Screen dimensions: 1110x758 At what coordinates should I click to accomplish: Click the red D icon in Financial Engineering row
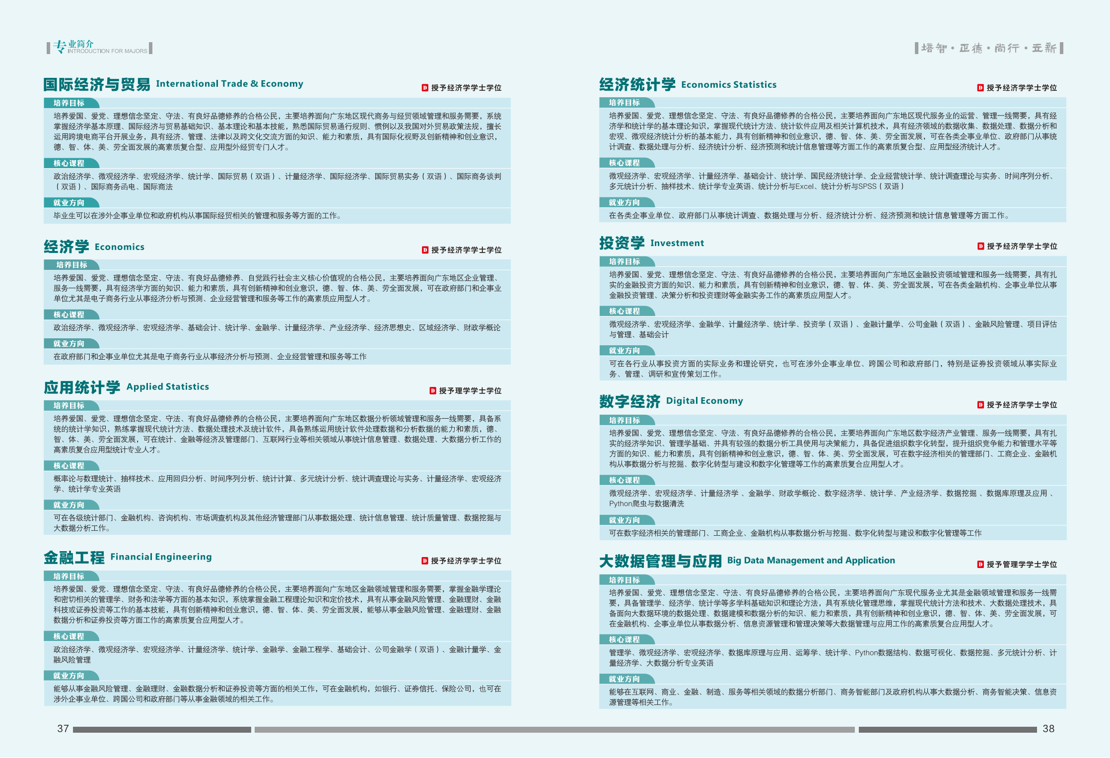(x=425, y=561)
